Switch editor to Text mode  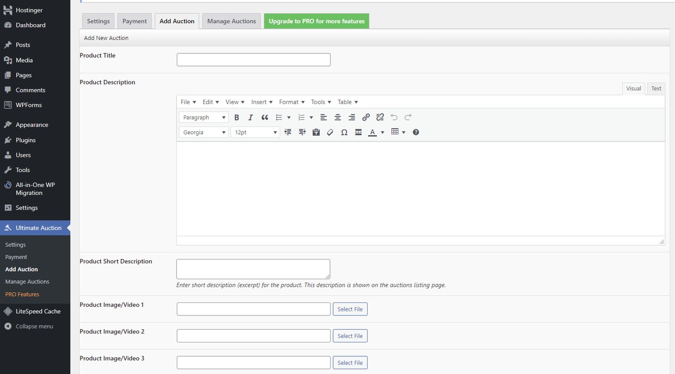pyautogui.click(x=656, y=88)
